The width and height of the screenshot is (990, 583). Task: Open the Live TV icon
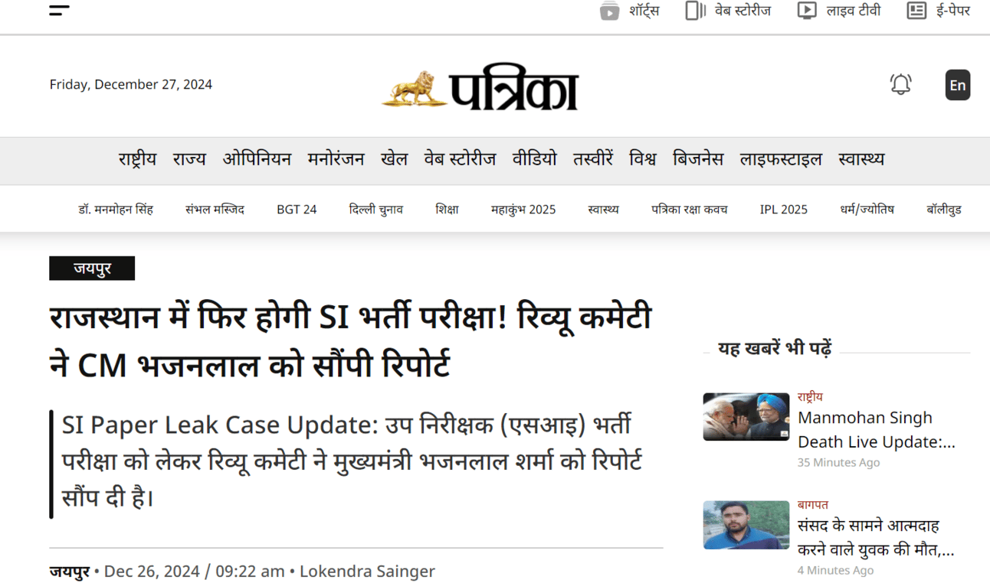point(807,11)
